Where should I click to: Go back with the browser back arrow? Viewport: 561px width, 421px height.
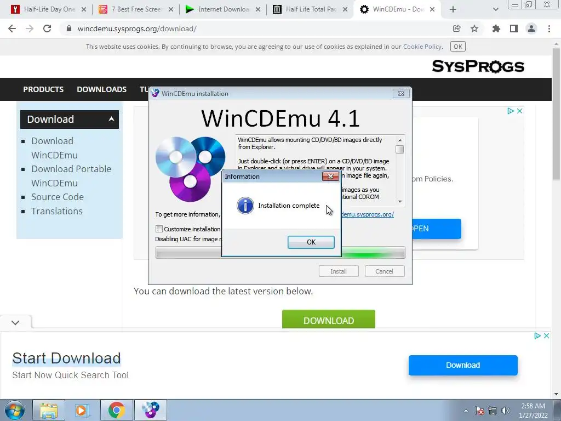[12, 29]
